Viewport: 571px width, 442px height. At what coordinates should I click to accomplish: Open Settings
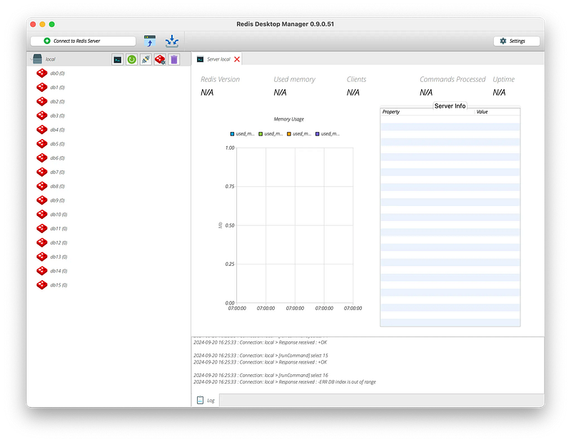click(x=516, y=41)
